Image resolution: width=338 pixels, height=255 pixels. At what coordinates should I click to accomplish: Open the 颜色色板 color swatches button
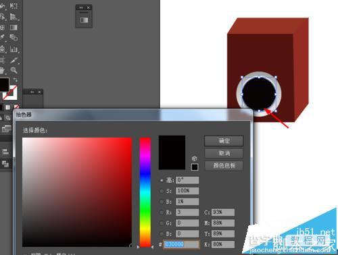(224, 166)
